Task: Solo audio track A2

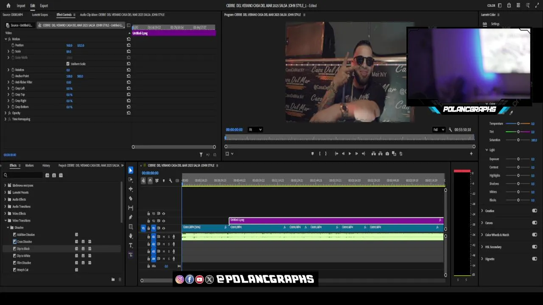Action: click(168, 244)
